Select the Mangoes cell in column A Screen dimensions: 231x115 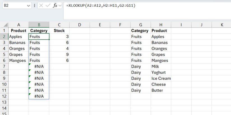pyautogui.click(x=17, y=60)
